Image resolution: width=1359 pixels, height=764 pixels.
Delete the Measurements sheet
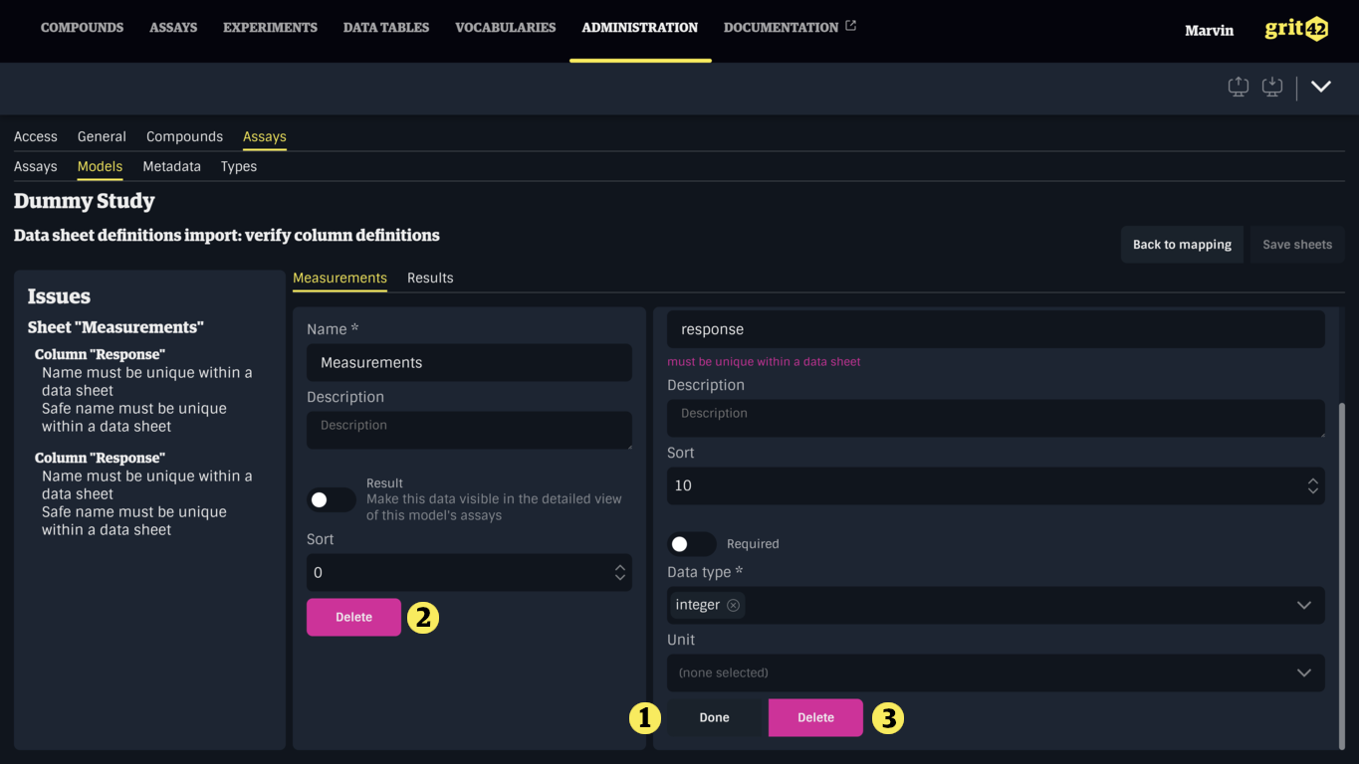tap(353, 617)
